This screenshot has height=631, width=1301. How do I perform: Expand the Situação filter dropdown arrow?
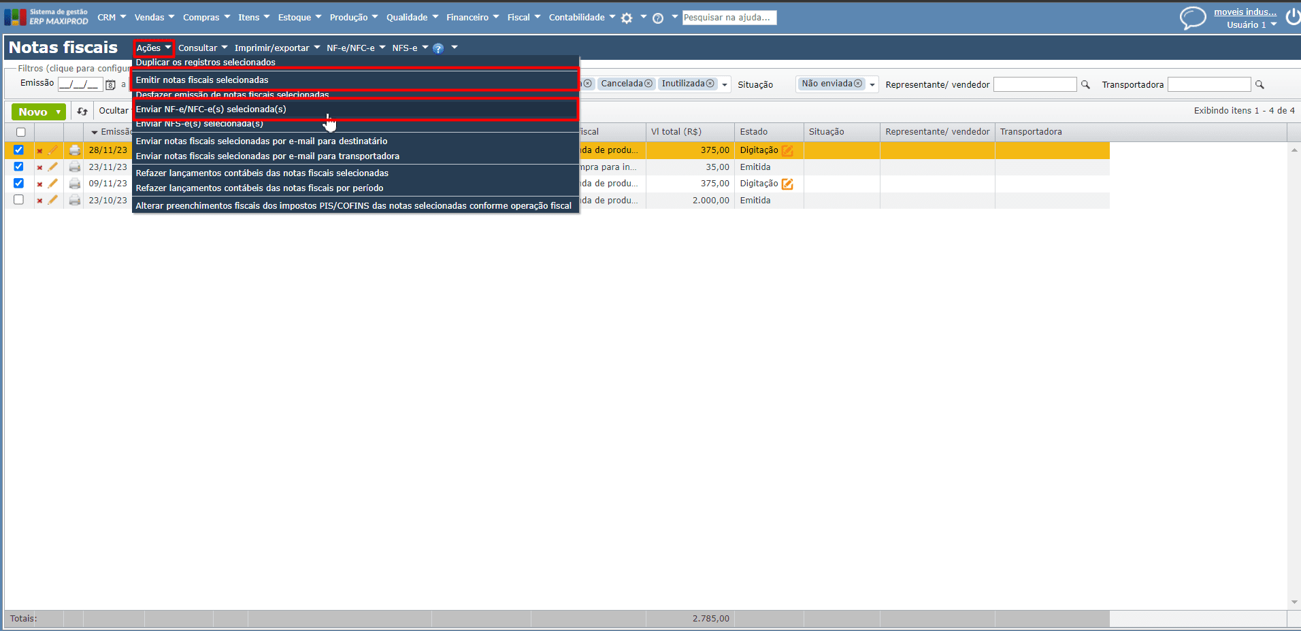click(872, 85)
